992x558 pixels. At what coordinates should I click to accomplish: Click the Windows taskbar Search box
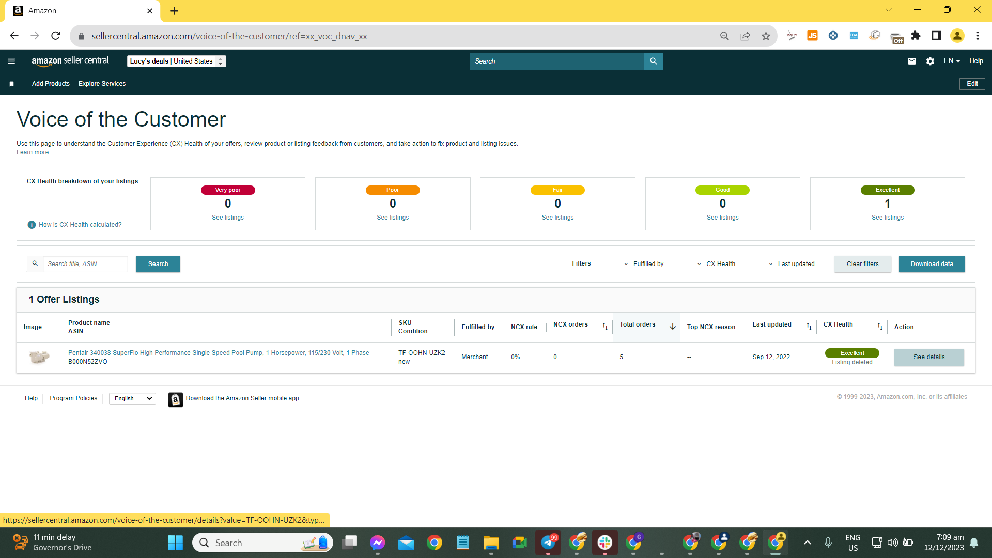pyautogui.click(x=262, y=542)
